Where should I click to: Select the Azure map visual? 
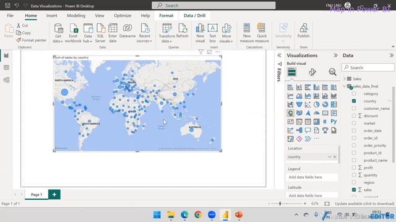point(308,113)
